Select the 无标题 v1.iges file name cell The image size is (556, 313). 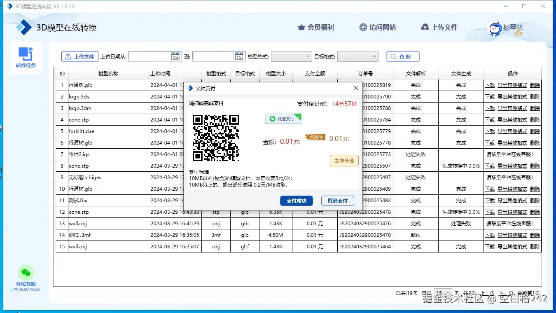(x=108, y=178)
